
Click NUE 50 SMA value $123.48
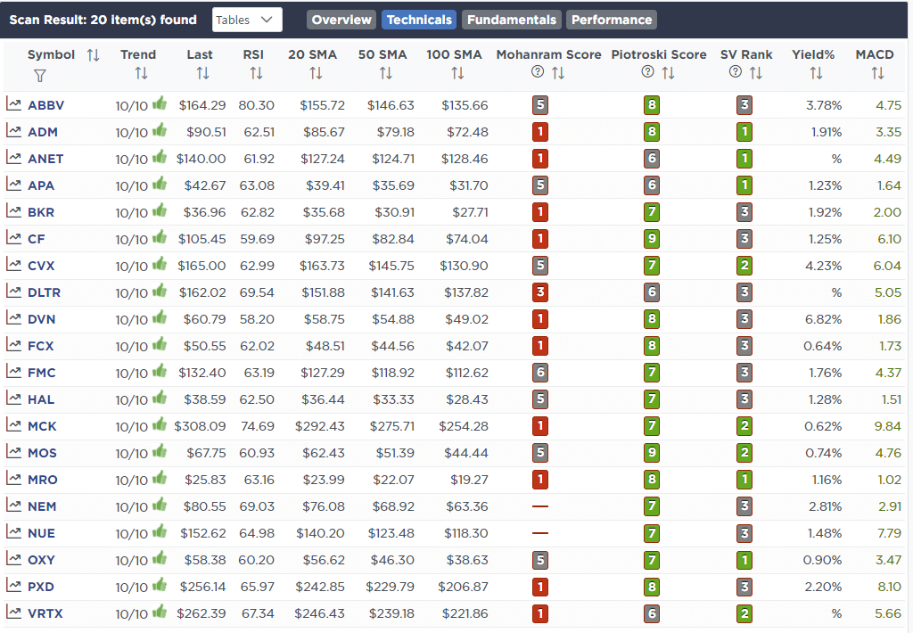coord(391,533)
